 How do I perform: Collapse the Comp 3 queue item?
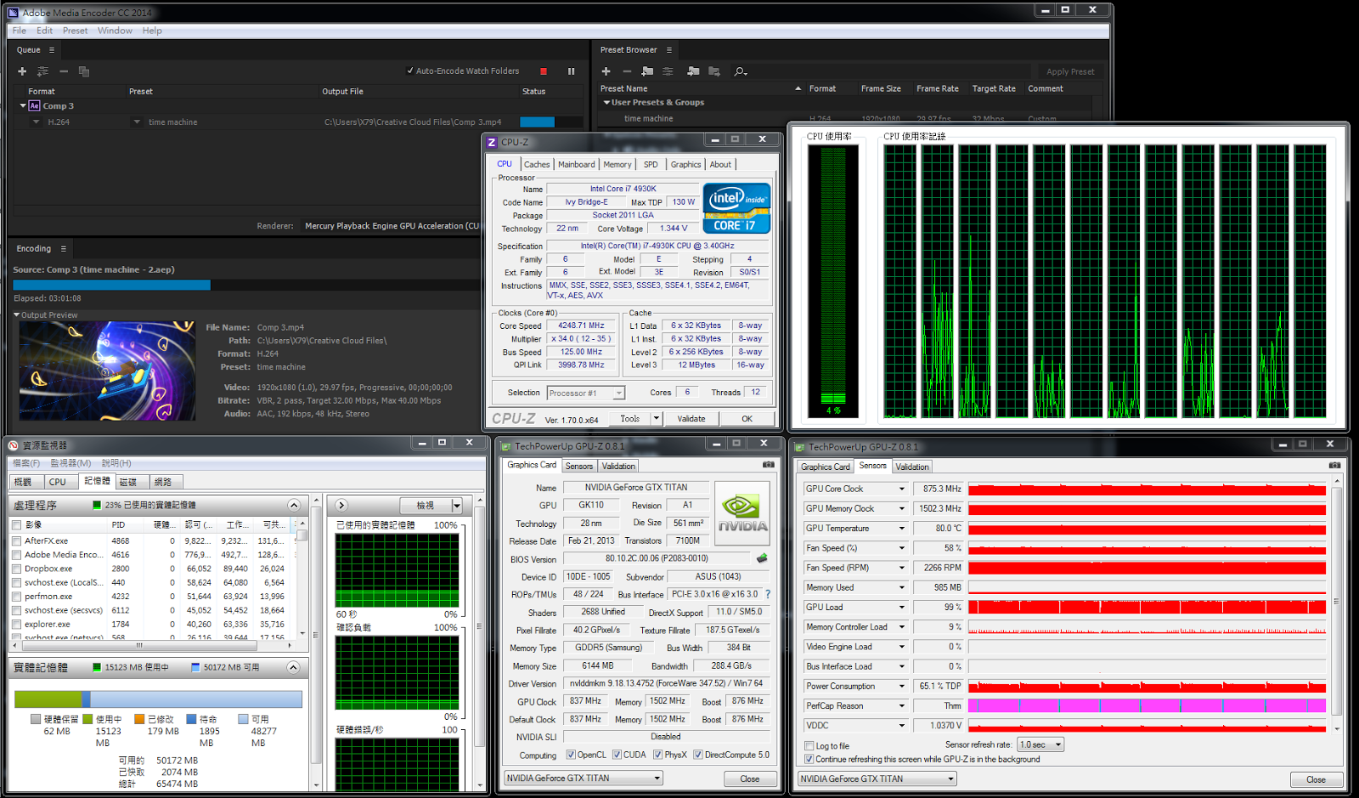[23, 106]
